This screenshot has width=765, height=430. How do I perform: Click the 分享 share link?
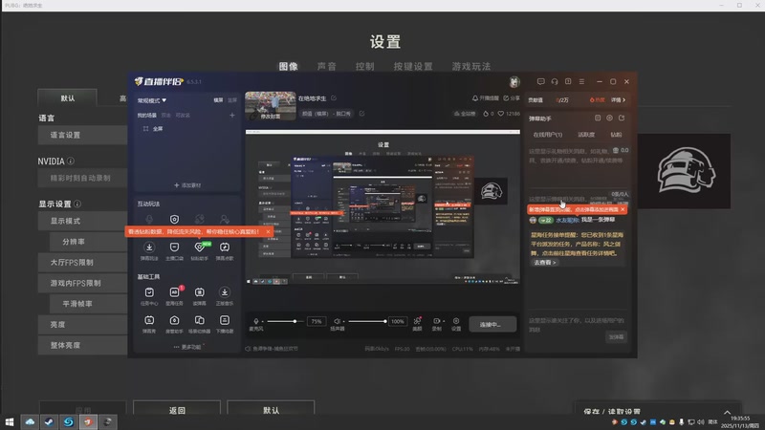(x=512, y=98)
